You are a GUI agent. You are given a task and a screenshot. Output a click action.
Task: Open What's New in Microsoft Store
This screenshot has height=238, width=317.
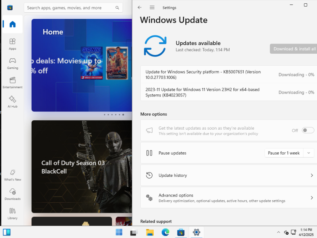(x=12, y=175)
